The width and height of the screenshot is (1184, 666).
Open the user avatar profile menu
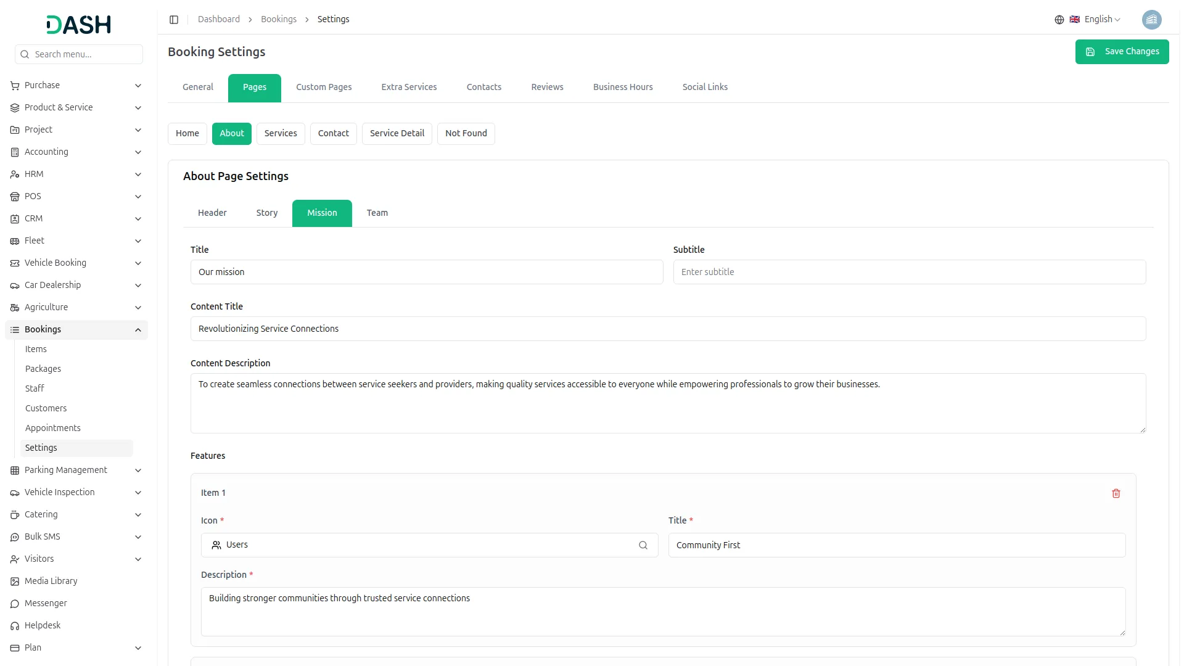tap(1151, 20)
